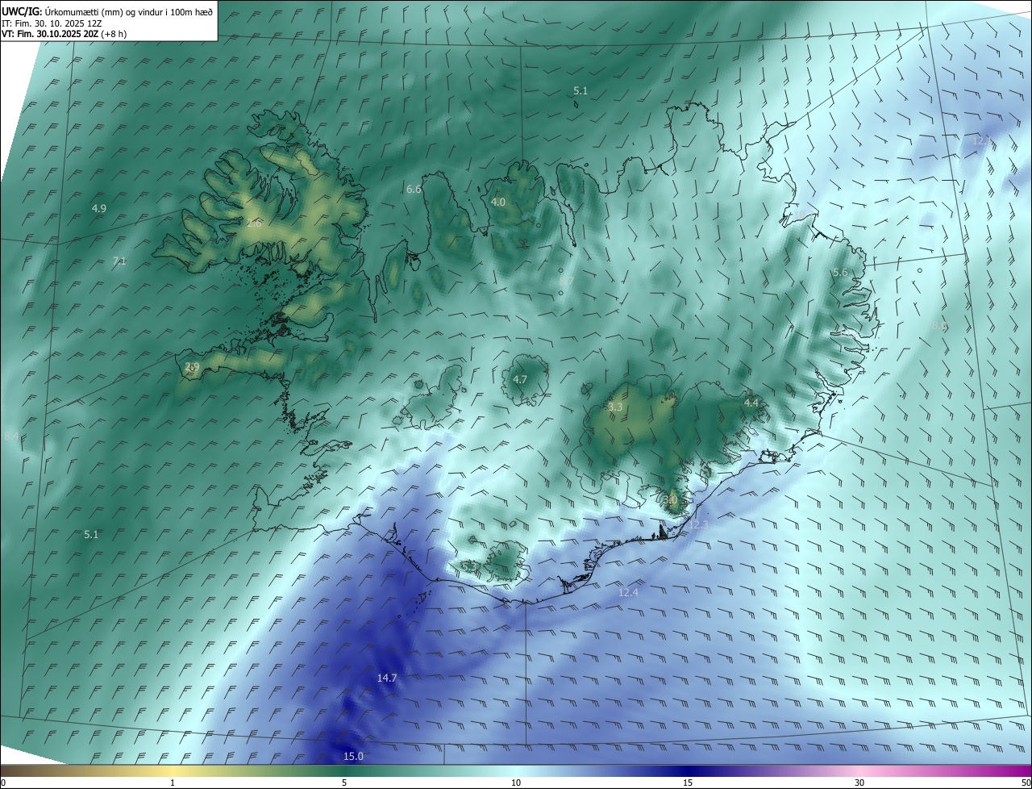1032x789 pixels.
Task: Click the 4.4 value label
Action: pyautogui.click(x=751, y=403)
